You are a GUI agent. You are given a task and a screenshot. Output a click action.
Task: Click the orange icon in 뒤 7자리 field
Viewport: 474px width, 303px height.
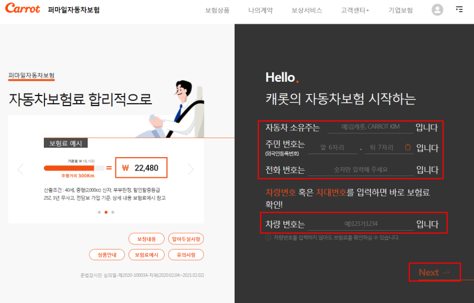[408, 147]
